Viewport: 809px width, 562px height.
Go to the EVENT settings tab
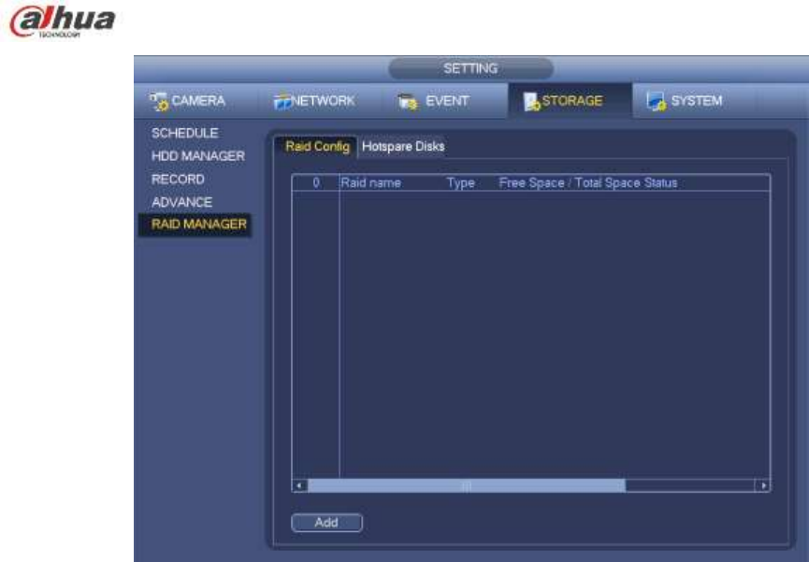pyautogui.click(x=445, y=101)
